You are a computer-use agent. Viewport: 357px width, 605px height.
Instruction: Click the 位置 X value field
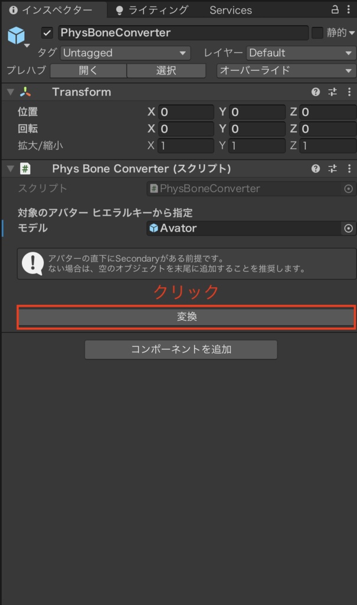(186, 112)
